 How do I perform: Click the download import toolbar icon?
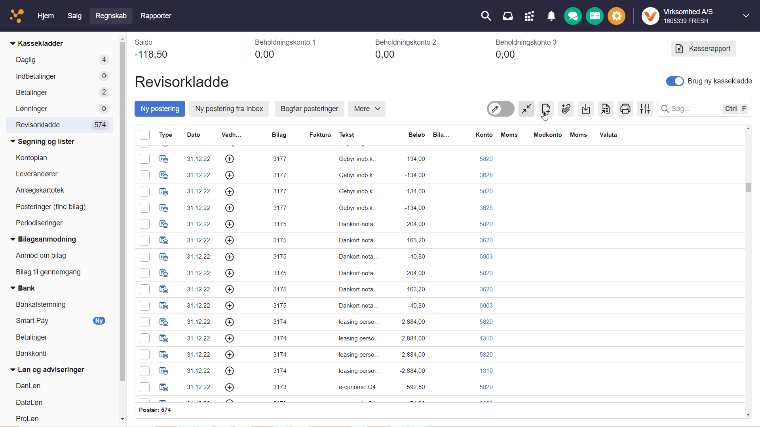(585, 109)
